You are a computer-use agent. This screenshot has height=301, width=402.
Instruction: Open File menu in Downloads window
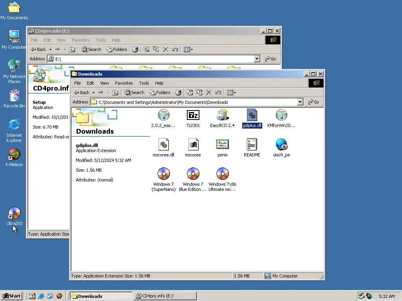[77, 83]
